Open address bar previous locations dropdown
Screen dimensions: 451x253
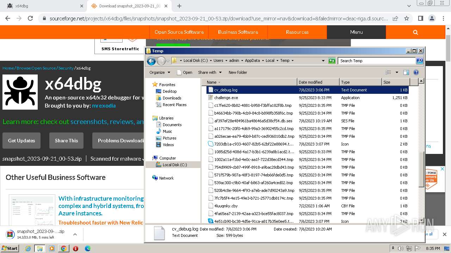pos(323,61)
